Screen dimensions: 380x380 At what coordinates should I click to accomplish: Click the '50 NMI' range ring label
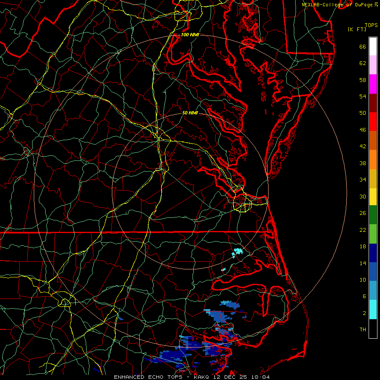(x=190, y=113)
